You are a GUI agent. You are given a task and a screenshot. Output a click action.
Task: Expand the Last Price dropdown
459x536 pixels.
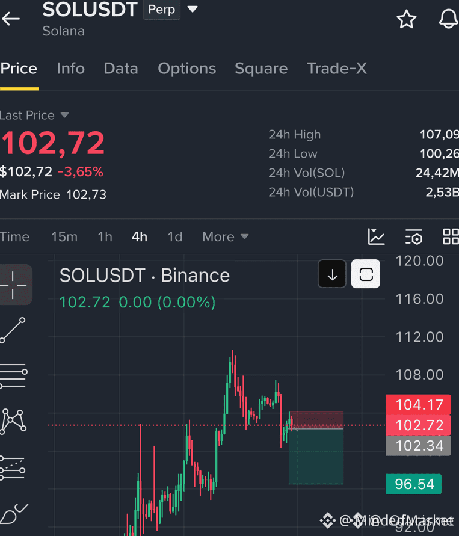click(x=64, y=115)
